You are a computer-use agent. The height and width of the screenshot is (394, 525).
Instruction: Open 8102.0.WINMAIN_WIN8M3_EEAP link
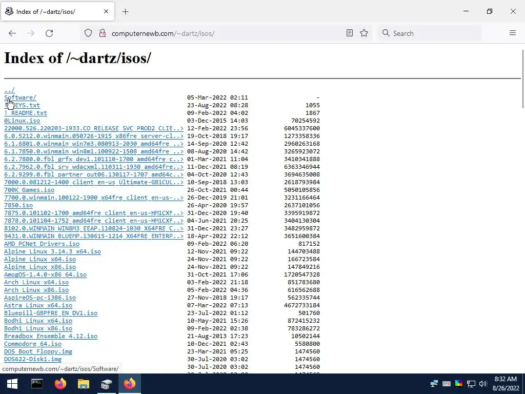[94, 228]
